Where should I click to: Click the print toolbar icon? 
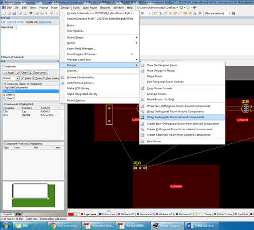pos(20,13)
